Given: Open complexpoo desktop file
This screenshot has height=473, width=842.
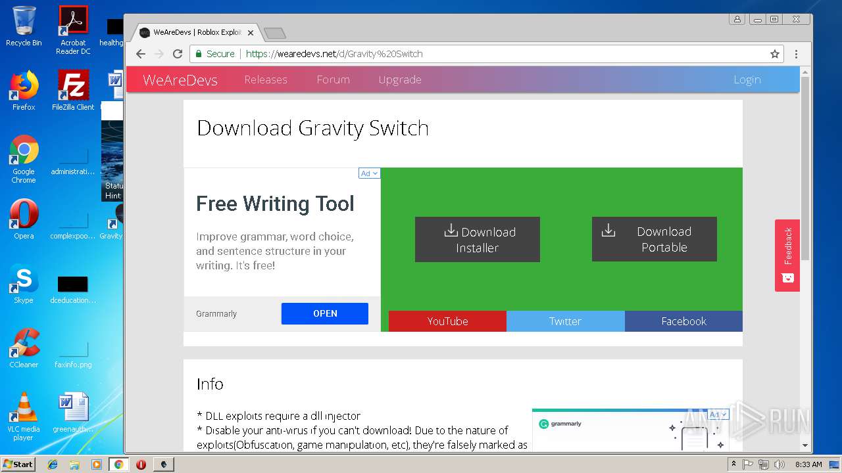Looking at the screenshot, I should coord(73,223).
